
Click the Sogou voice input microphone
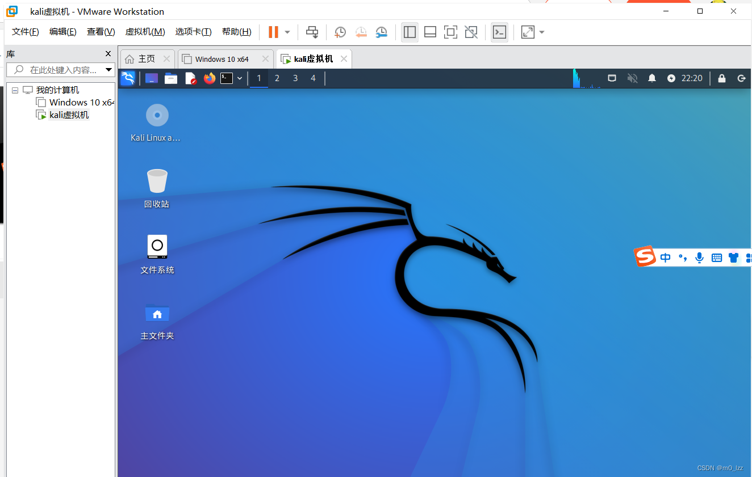coord(700,258)
